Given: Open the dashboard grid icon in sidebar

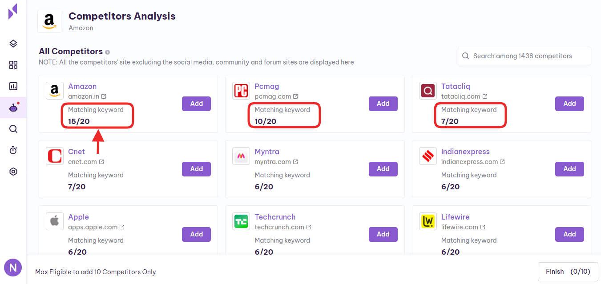Looking at the screenshot, I should [x=13, y=65].
